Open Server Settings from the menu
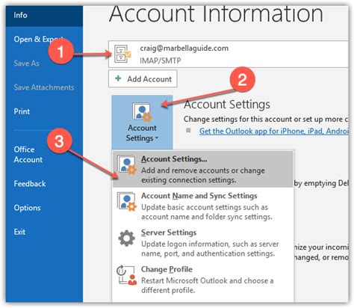The image size is (354, 308). tap(203, 242)
